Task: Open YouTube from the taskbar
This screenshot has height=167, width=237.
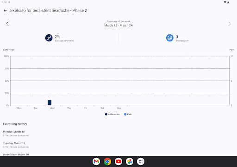Action: click(118, 161)
